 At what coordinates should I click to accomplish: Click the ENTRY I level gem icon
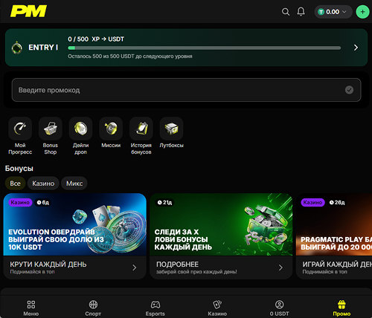[17, 48]
